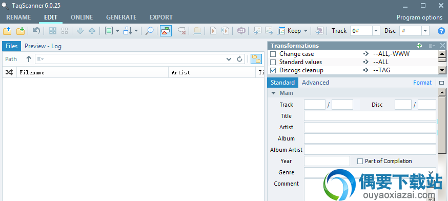The image size is (448, 201).
Task: Click into the Year input field
Action: pyautogui.click(x=327, y=161)
